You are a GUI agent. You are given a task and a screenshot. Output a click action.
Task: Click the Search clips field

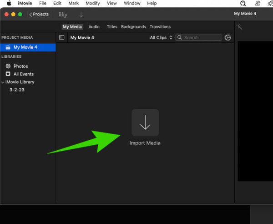pos(199,37)
